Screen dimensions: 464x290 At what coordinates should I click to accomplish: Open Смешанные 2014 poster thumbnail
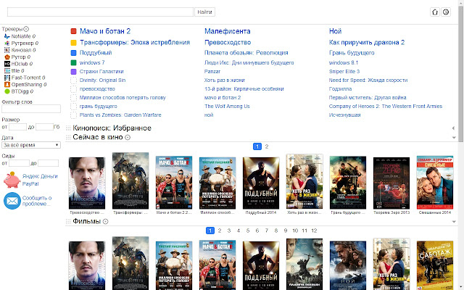pos(435,183)
